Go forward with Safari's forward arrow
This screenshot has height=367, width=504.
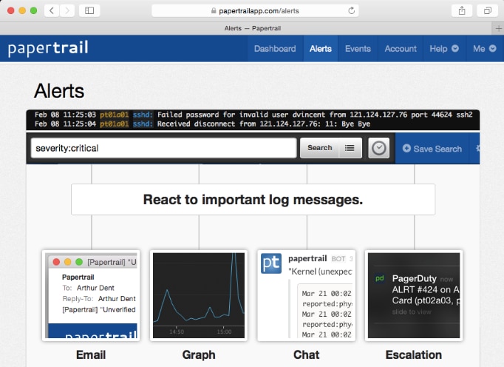67,10
